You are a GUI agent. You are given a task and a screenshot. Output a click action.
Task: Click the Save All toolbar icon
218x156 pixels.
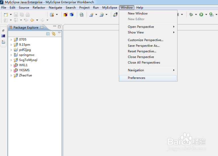(x=22, y=15)
